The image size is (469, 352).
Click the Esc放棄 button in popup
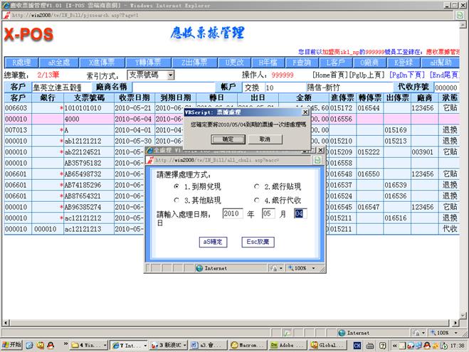(x=256, y=242)
